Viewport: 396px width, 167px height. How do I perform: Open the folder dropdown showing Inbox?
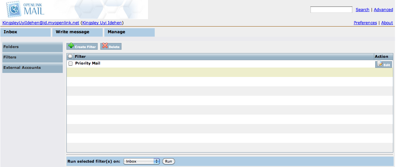[x=141, y=161]
